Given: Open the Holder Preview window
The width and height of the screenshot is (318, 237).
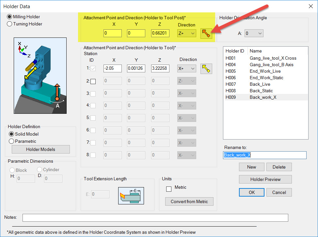Looking at the screenshot, I should coord(265,179).
